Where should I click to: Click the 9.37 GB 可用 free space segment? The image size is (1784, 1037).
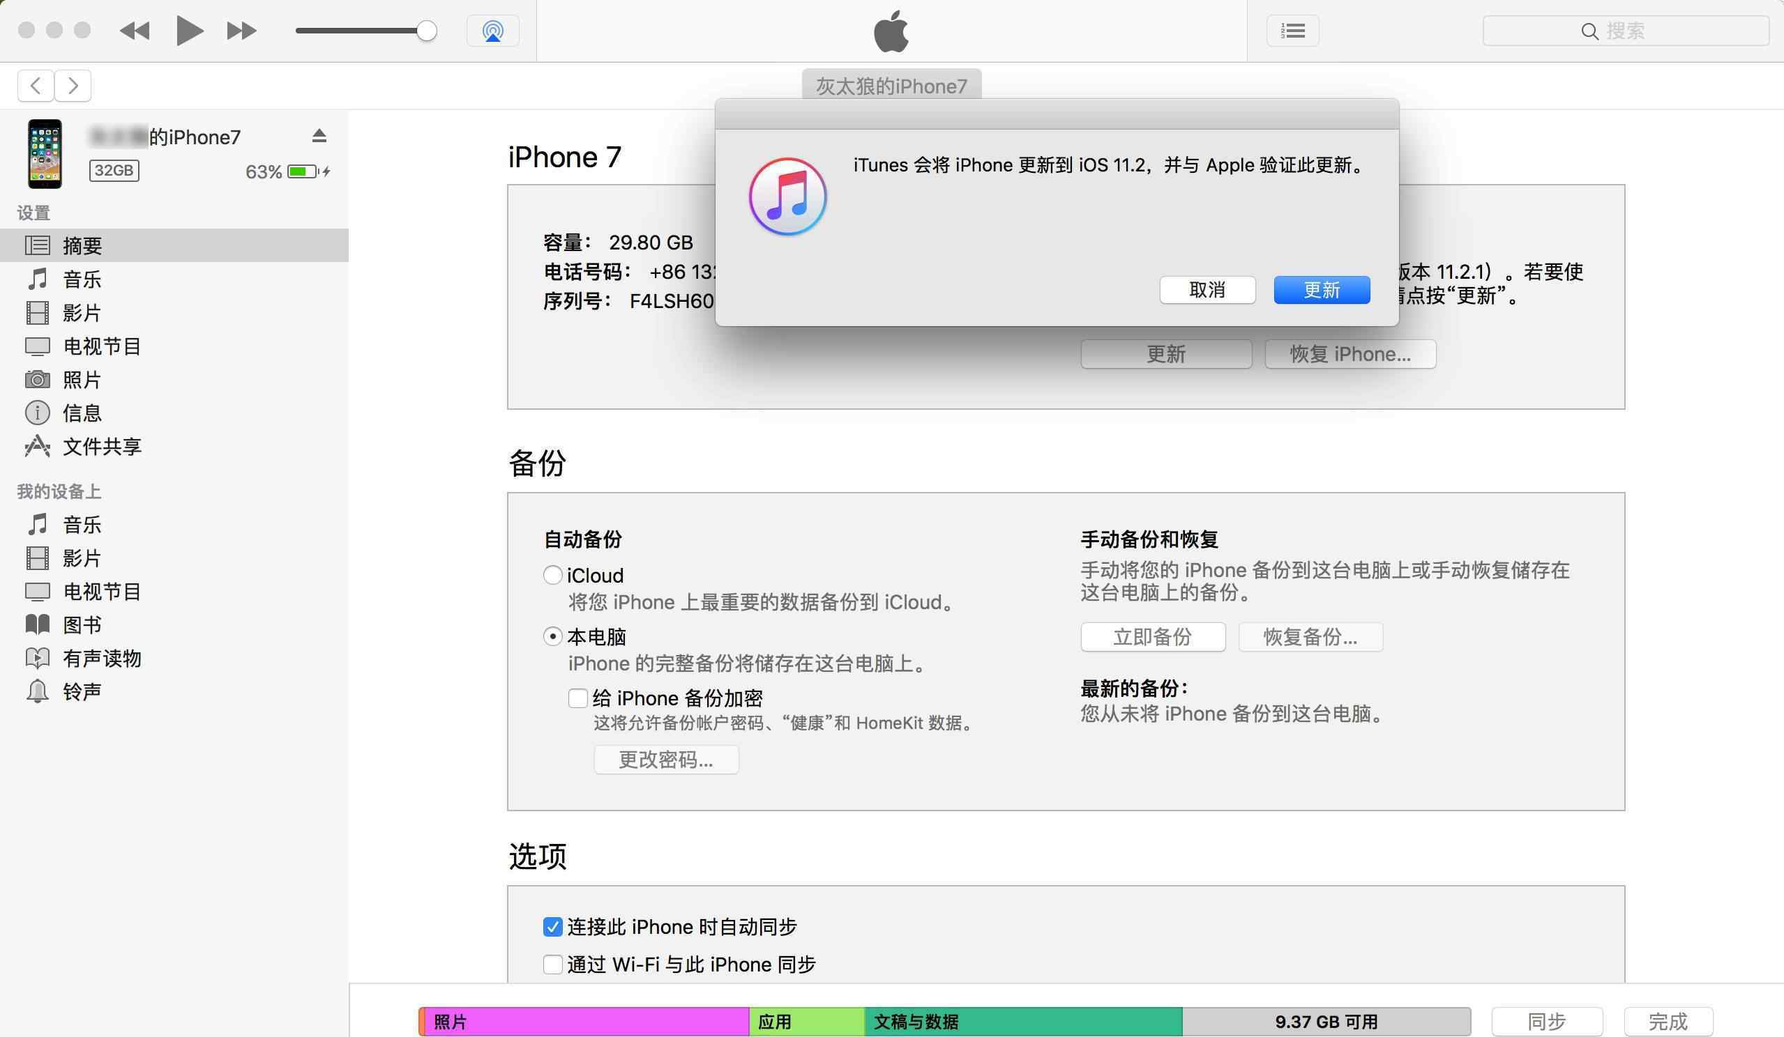point(1326,1022)
